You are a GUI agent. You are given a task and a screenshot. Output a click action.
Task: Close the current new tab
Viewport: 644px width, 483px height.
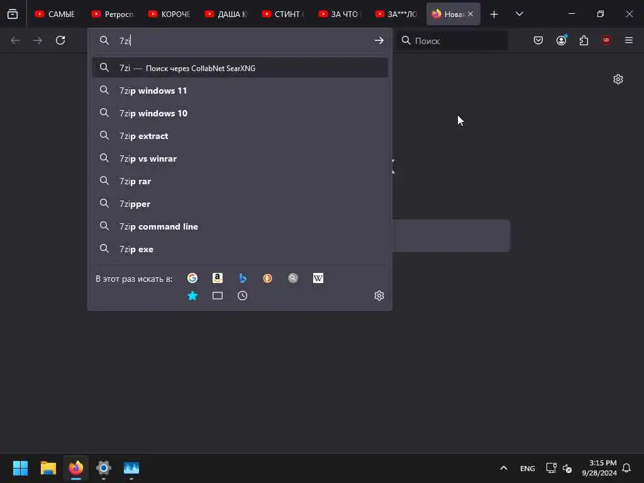pyautogui.click(x=470, y=14)
